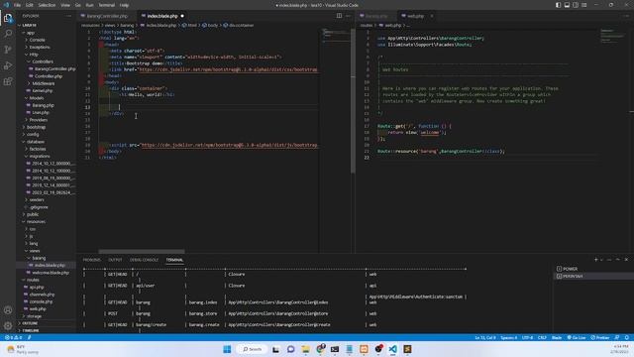The image size is (634, 357).
Task: Open the Source Control view
Action: click(x=8, y=50)
